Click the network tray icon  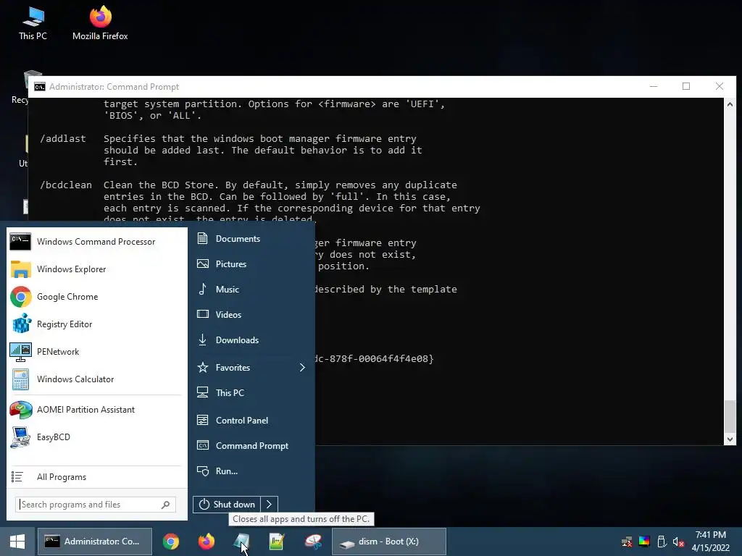coord(627,542)
